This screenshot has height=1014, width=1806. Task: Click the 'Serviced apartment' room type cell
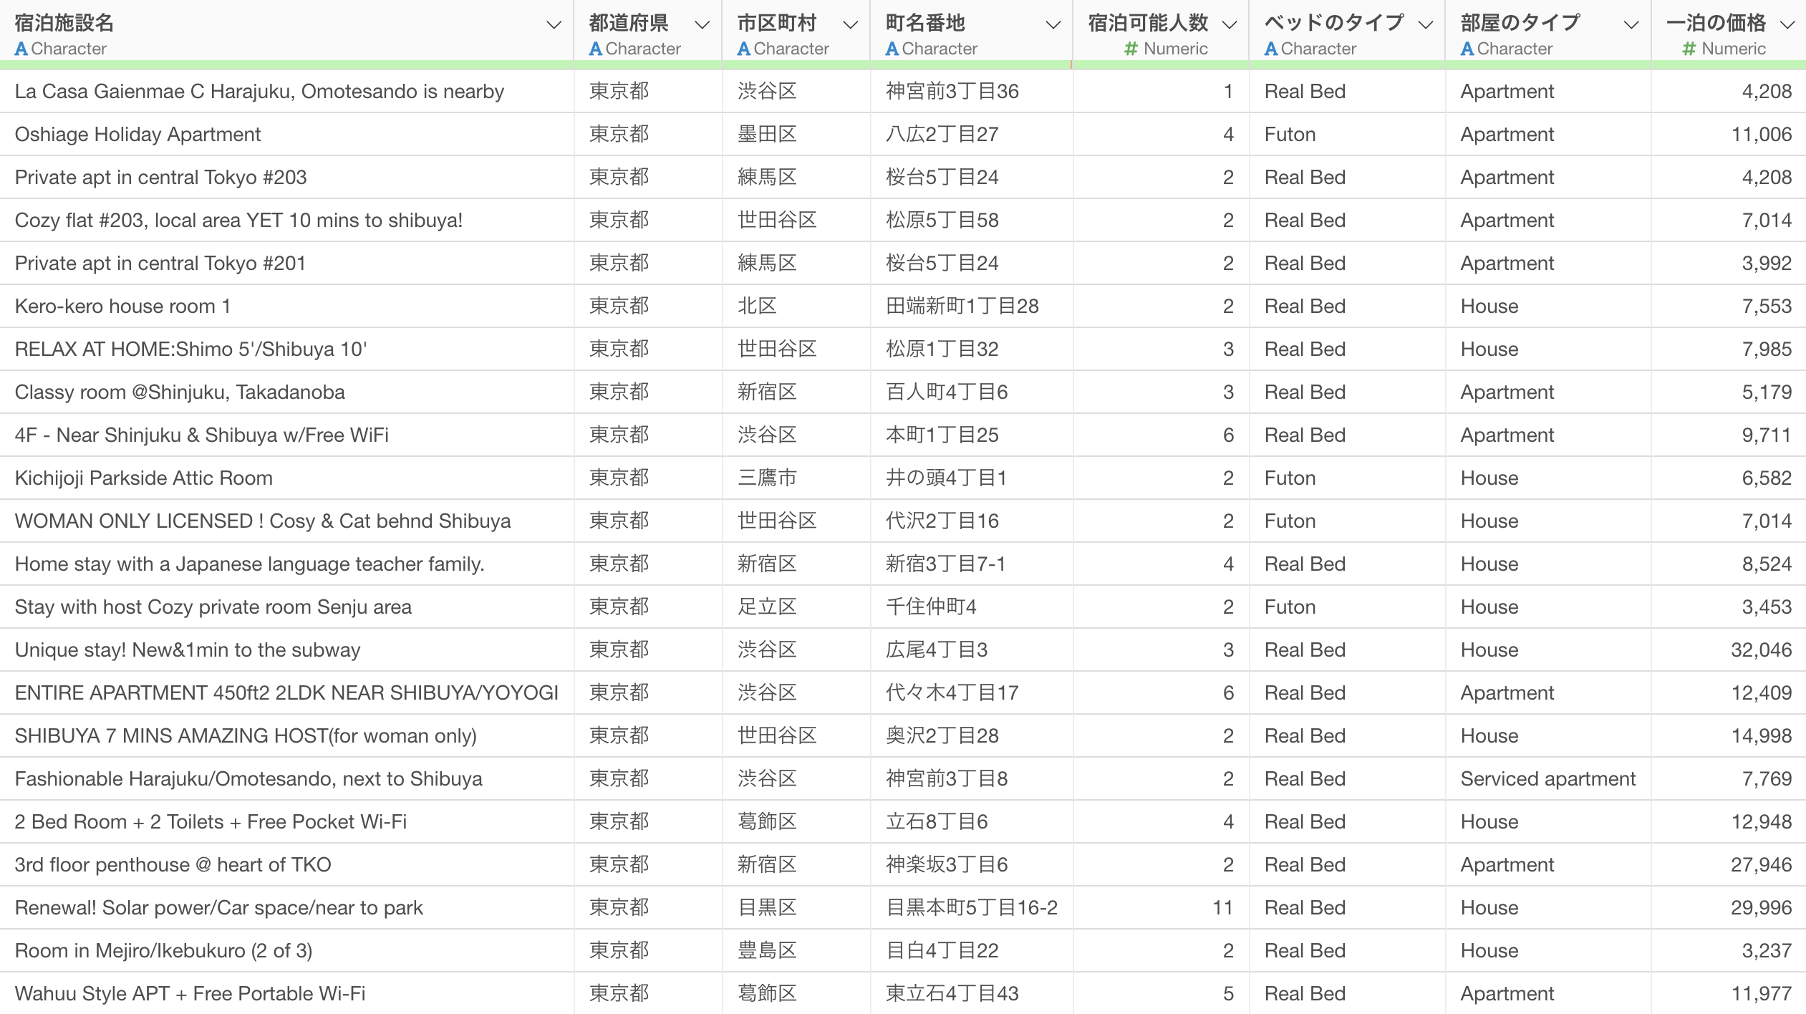point(1548,778)
